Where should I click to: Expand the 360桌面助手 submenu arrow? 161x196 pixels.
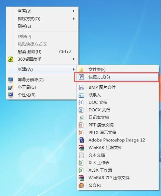click(74, 59)
